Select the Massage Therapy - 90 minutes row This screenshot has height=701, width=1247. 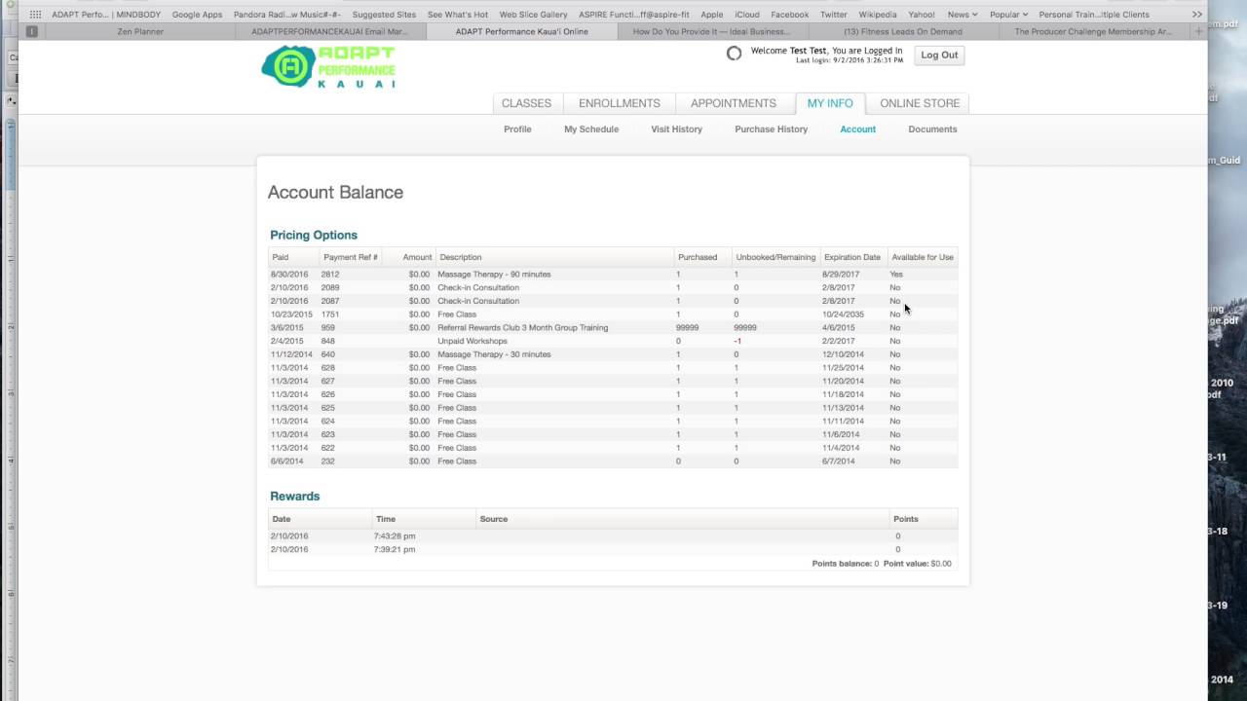(613, 275)
